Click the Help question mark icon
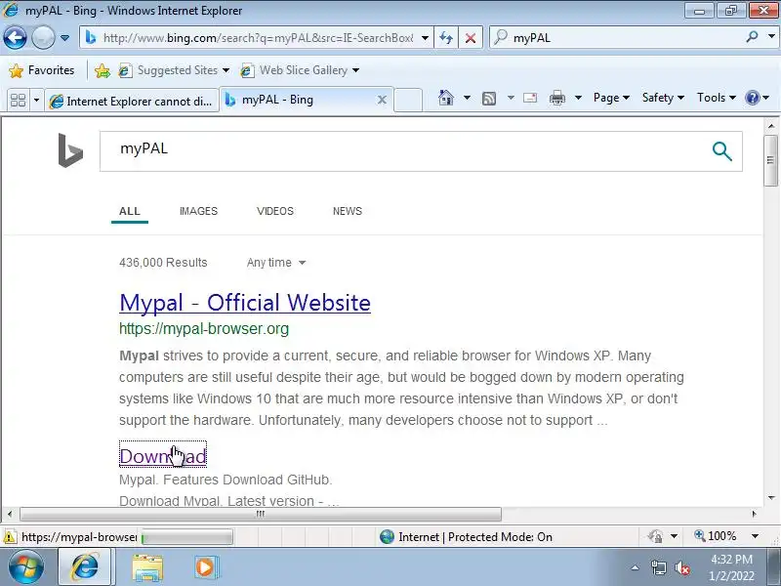 [x=752, y=98]
